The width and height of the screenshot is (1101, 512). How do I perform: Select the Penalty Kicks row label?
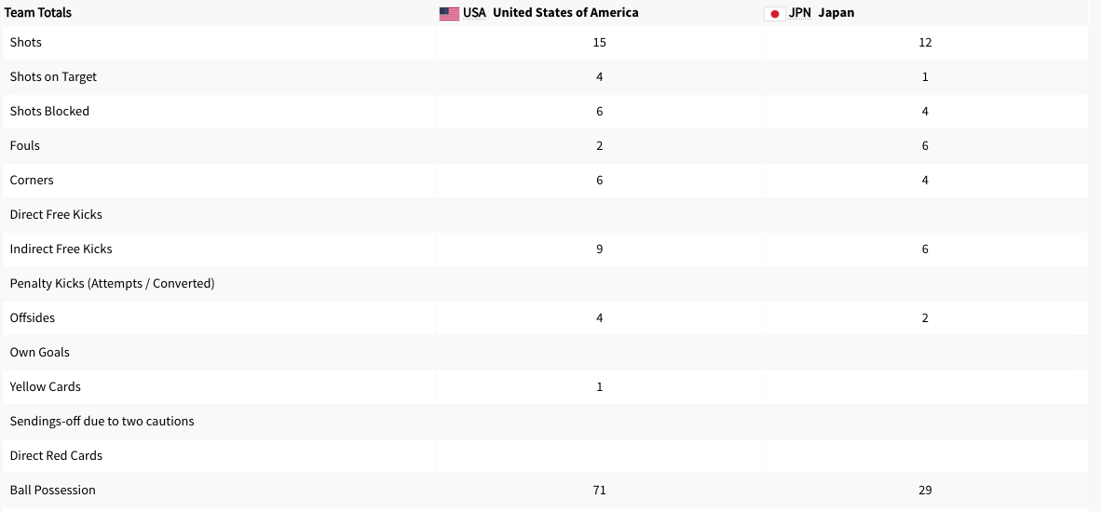pyautogui.click(x=112, y=283)
